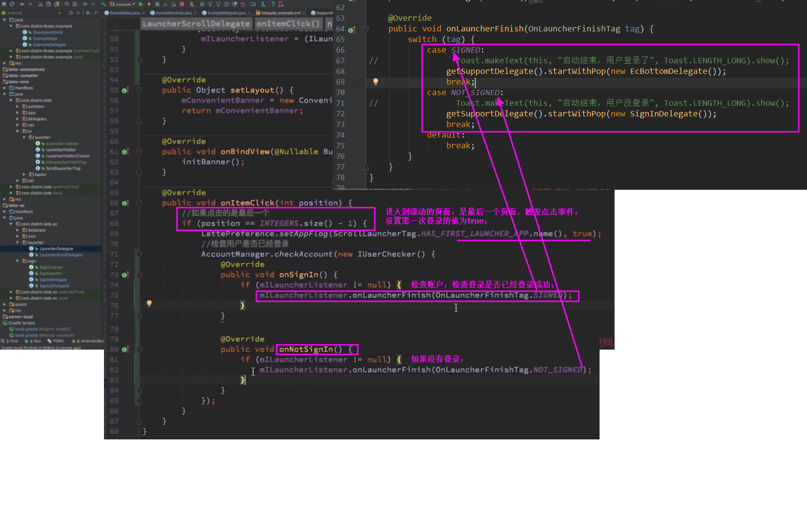Click the Undo arrow icon in toolbar
807x507 pixels.
tap(22, 4)
